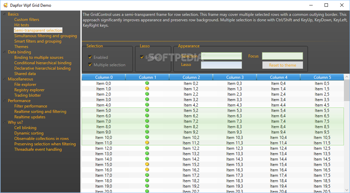
Task: Click the green status icon in Item 18,0 row
Action: pyautogui.click(x=147, y=180)
